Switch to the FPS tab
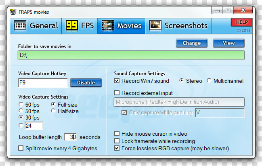This screenshot has height=166, width=262. point(80,26)
